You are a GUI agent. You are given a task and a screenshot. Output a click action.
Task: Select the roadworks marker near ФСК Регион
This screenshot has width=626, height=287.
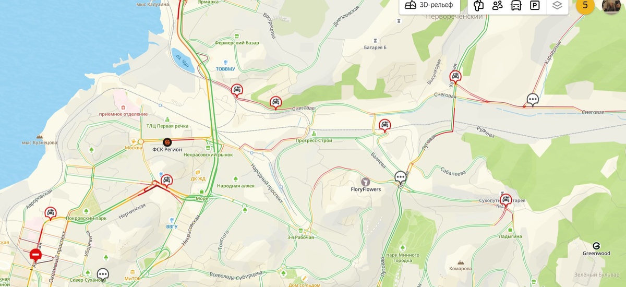point(167,141)
